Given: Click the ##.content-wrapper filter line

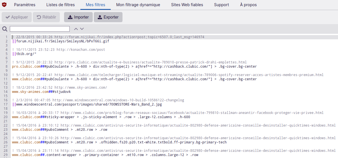Looking at the screenshot, I should (x=105, y=155).
